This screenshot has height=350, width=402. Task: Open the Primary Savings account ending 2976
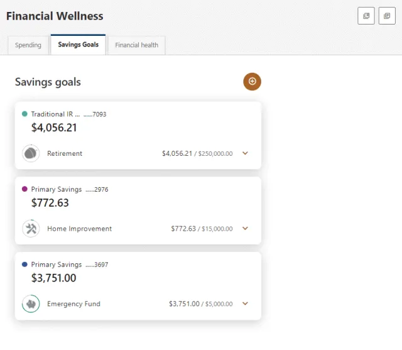70,189
